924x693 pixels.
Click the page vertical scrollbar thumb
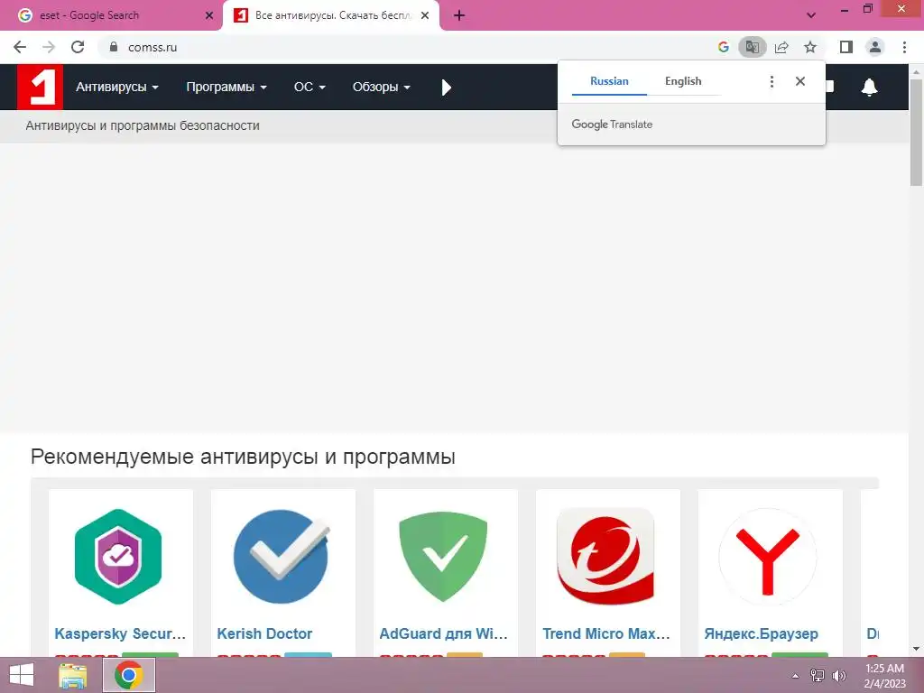coord(916,133)
